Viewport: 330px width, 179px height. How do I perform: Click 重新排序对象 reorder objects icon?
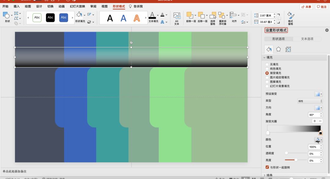click(222, 15)
